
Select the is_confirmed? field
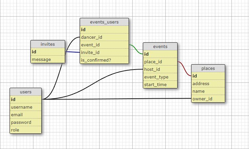pos(104,60)
